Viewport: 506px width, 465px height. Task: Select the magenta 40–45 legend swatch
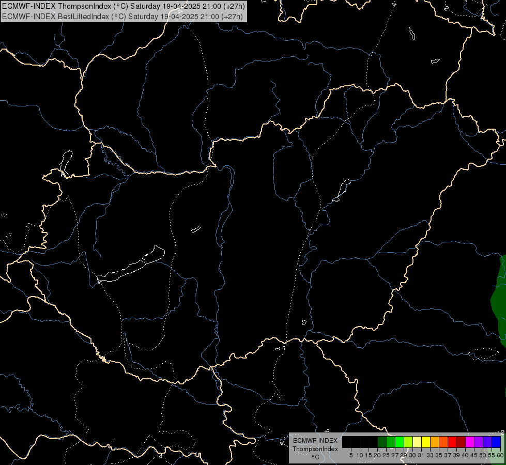pyautogui.click(x=470, y=442)
